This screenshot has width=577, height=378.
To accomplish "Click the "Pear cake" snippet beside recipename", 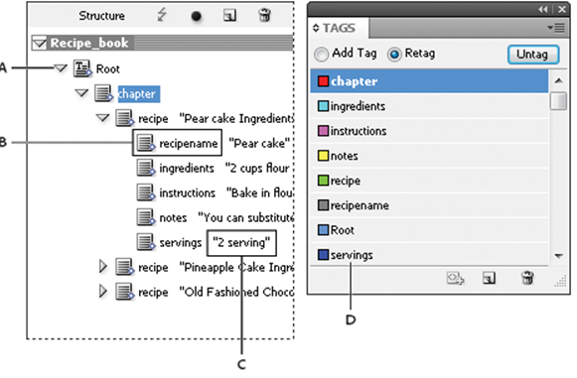I will 259,143.
